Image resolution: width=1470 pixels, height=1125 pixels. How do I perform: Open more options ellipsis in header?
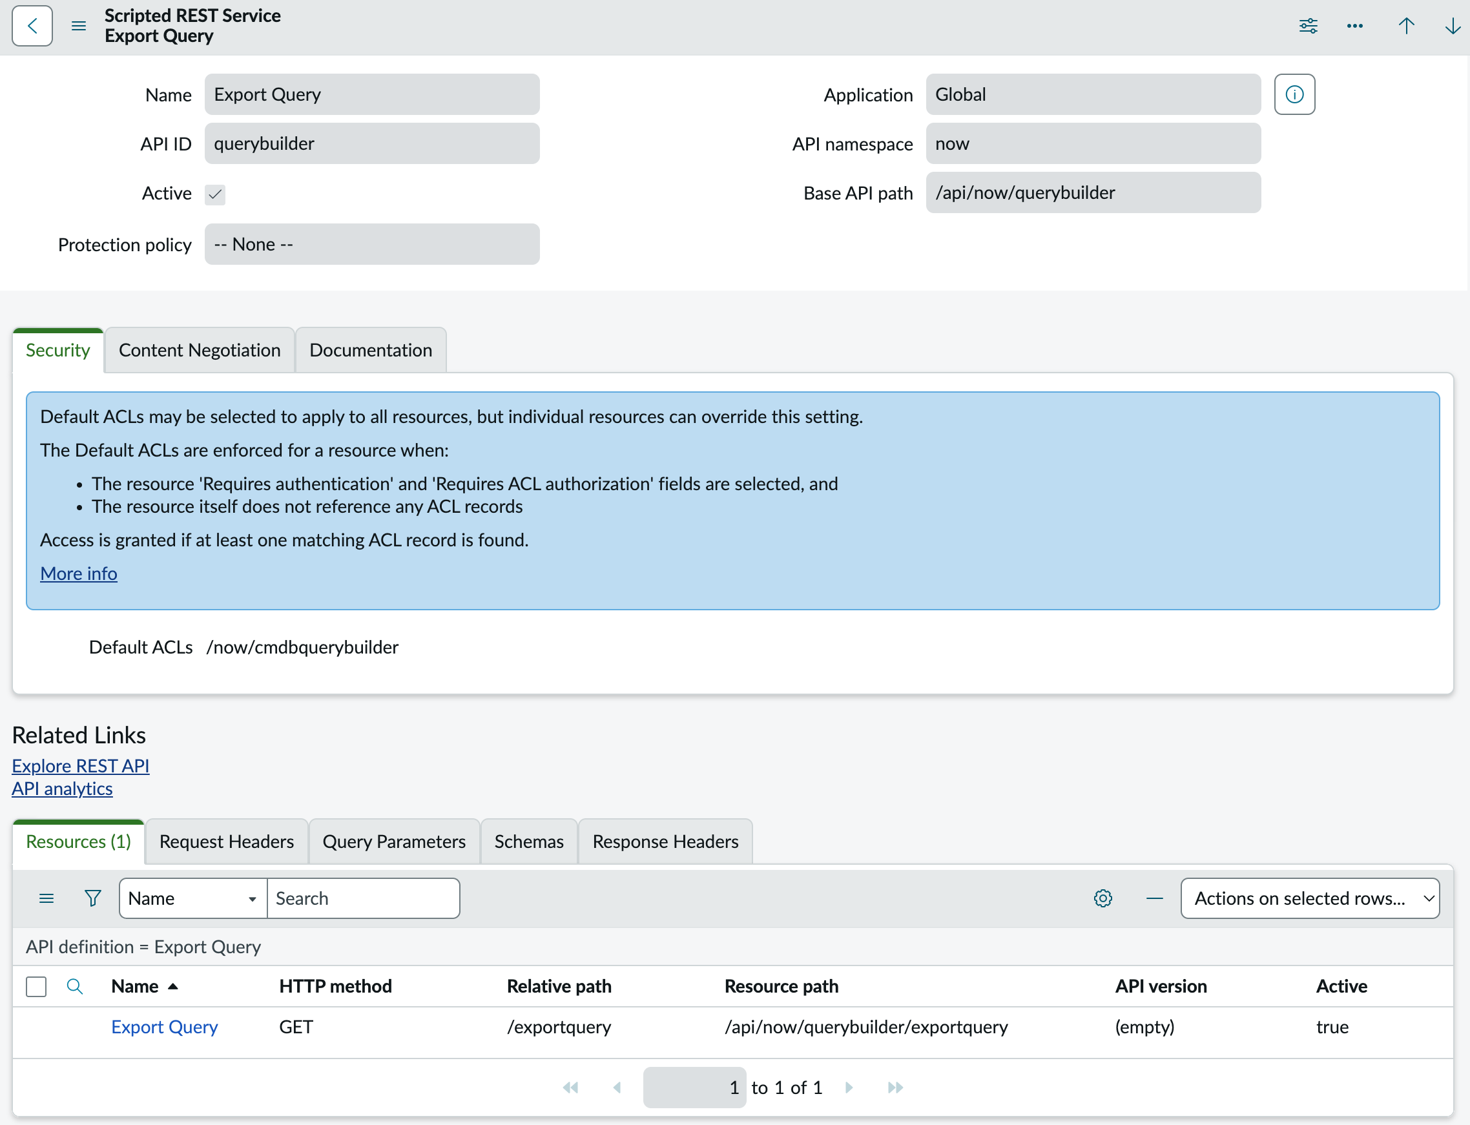point(1355,26)
